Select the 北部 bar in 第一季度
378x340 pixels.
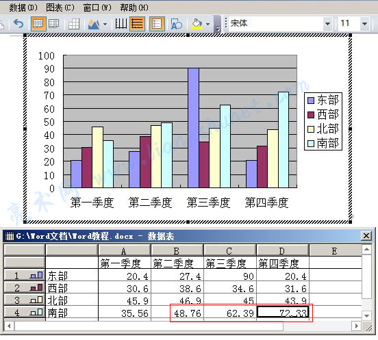(x=97, y=157)
